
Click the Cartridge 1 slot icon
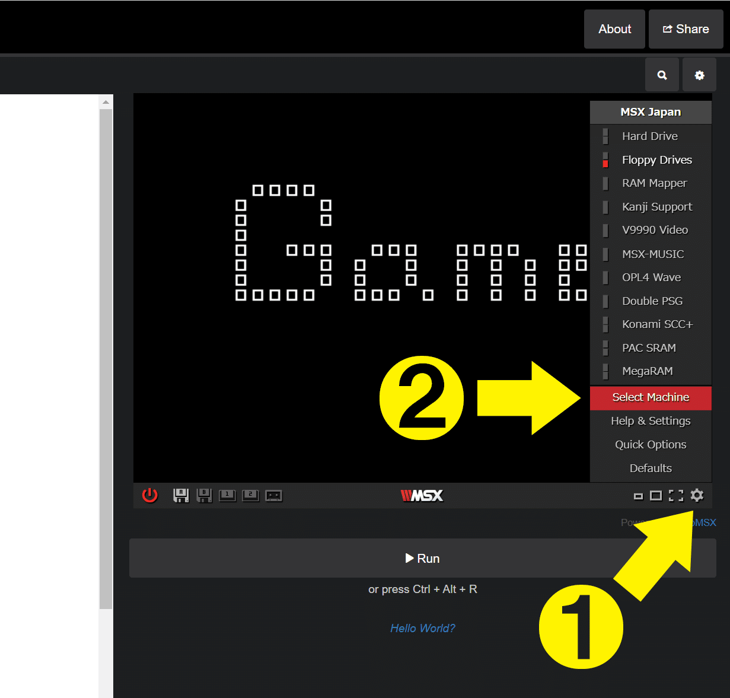(x=227, y=495)
